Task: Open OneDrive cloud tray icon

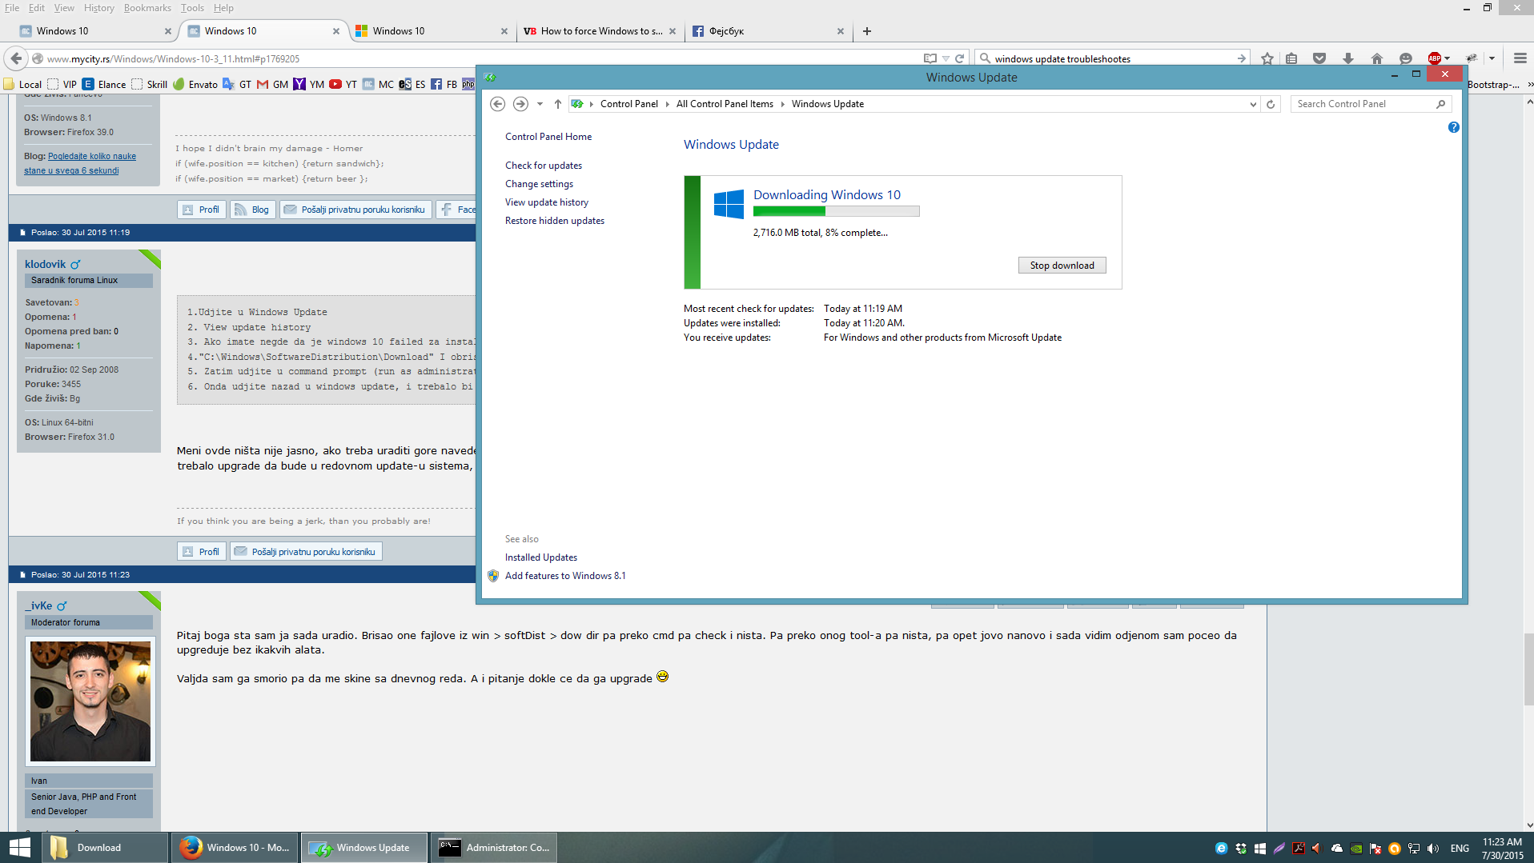Action: point(1337,849)
